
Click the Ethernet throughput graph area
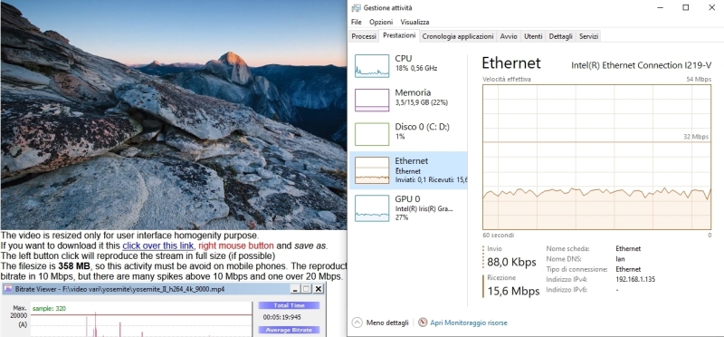coord(596,157)
